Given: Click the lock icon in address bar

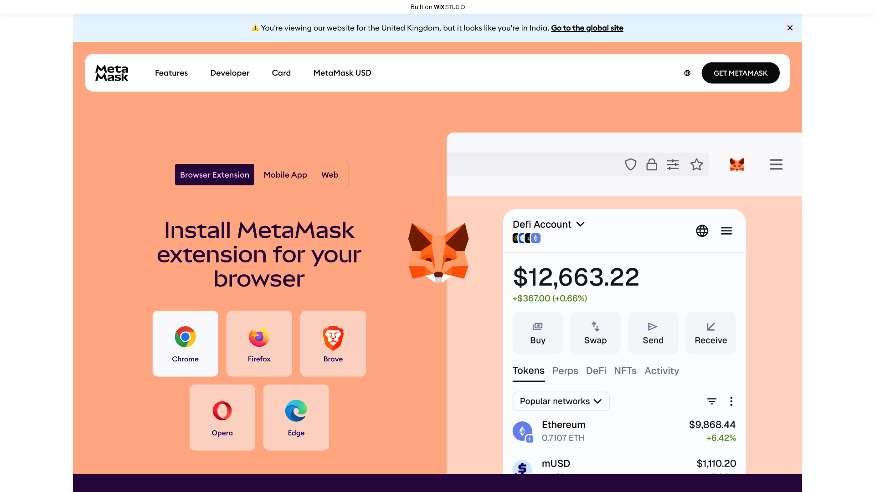Looking at the screenshot, I should pos(652,164).
